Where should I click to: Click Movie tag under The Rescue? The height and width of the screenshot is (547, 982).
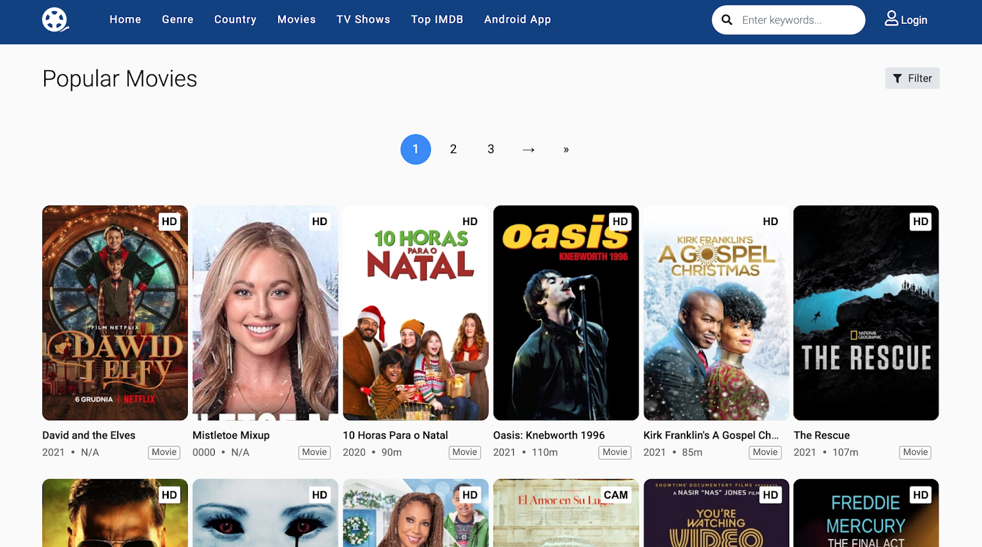click(x=916, y=453)
